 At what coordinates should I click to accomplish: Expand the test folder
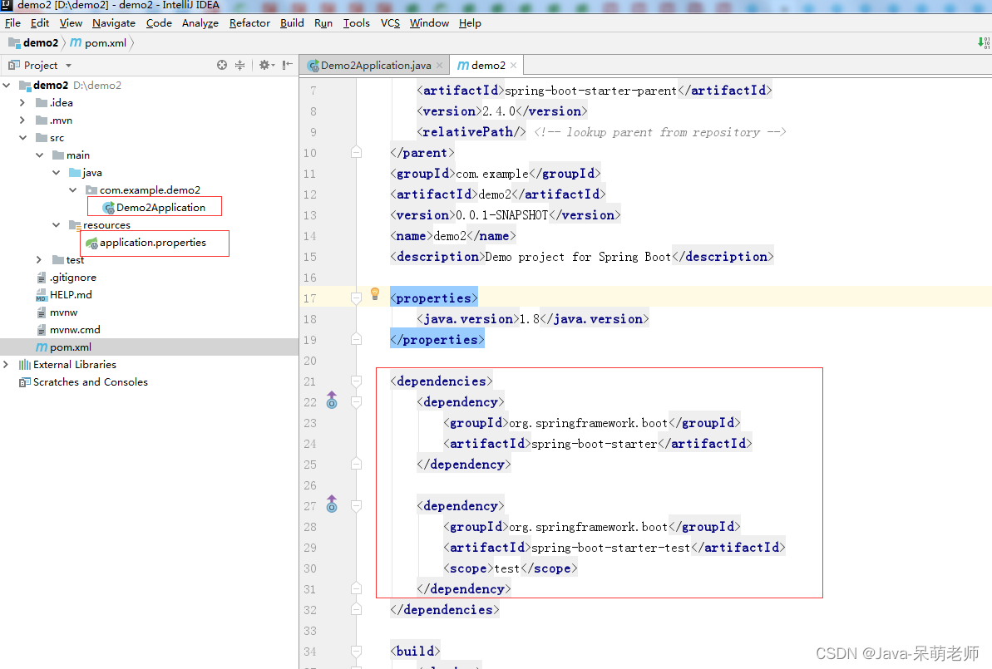coord(39,260)
